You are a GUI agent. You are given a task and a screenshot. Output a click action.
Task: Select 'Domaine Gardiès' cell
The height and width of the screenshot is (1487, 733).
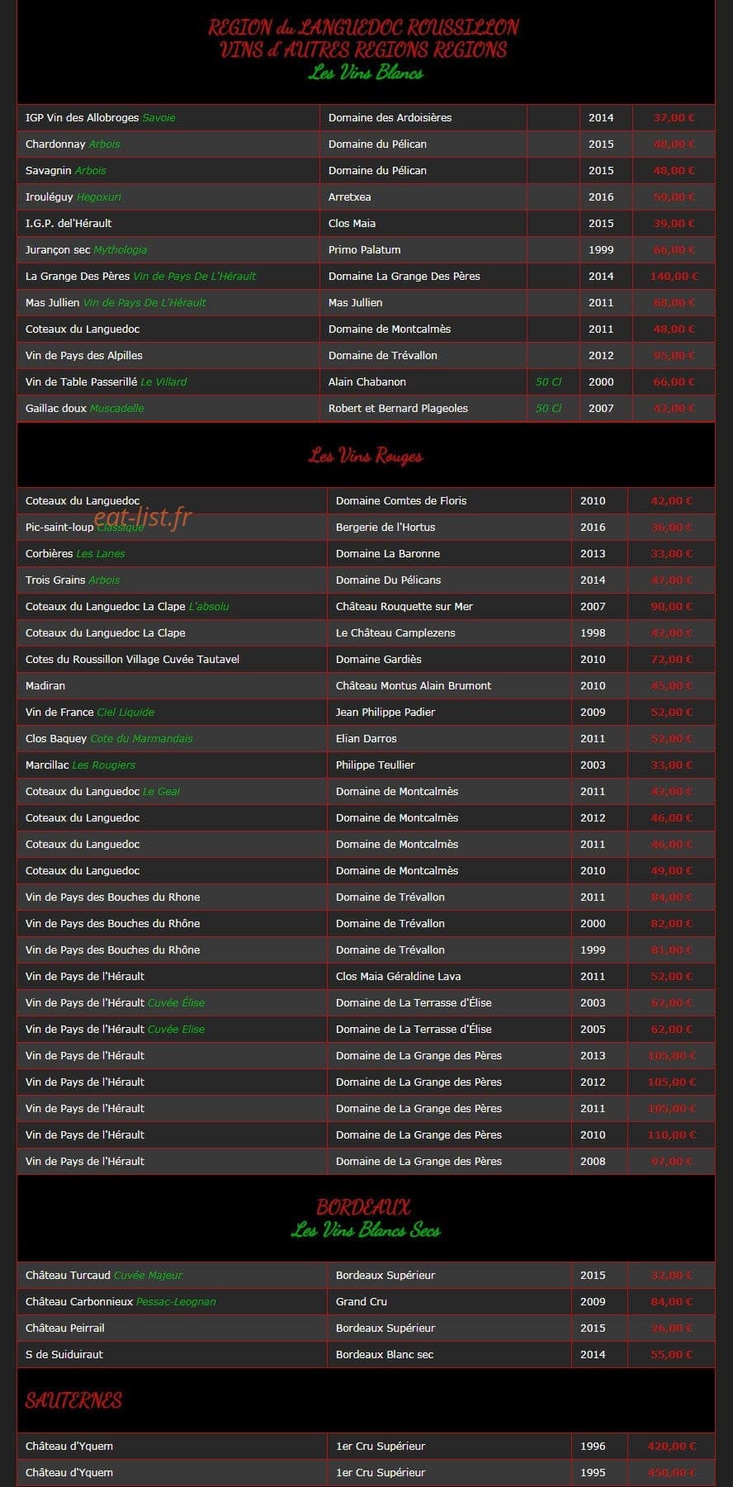click(379, 659)
